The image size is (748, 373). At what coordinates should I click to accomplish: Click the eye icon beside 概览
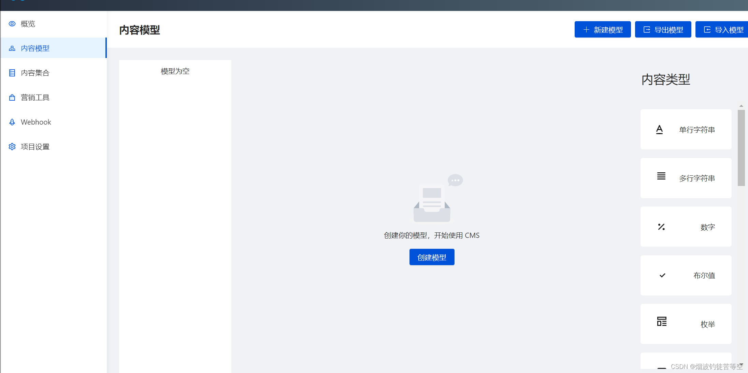[x=12, y=24]
